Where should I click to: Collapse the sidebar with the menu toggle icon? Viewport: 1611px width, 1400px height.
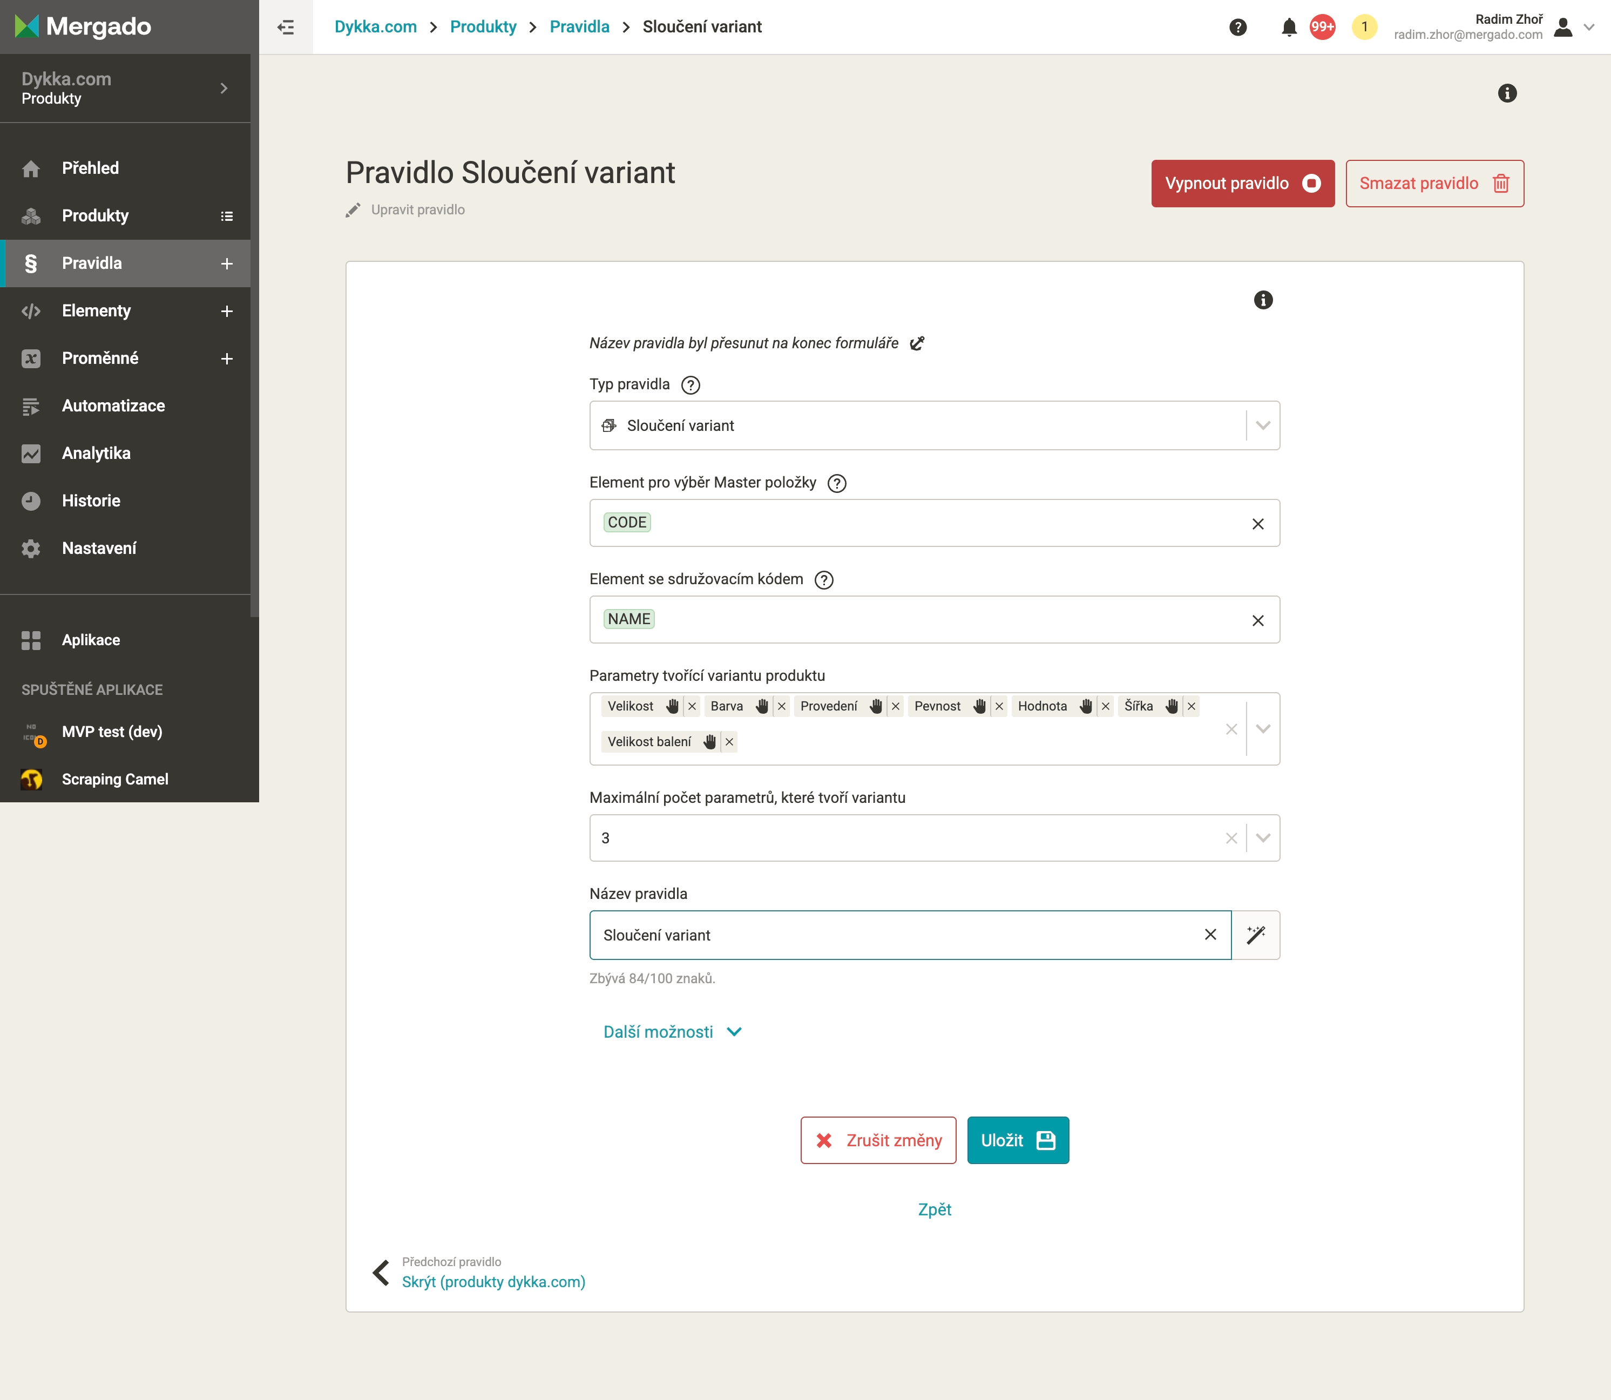click(286, 28)
